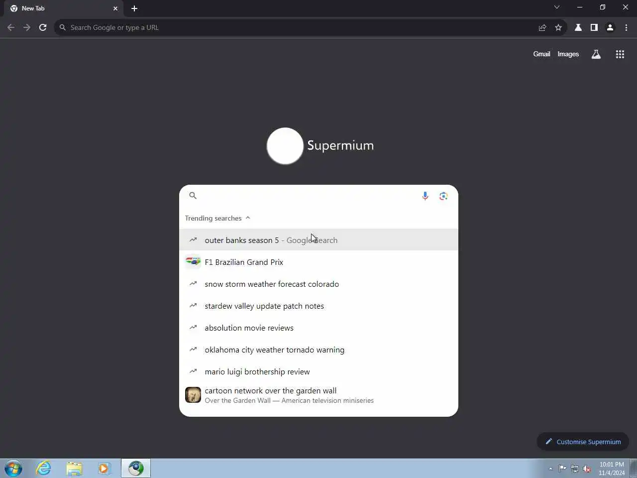Screen dimensions: 637x478
Task: Open the Google apps grid
Action: [620, 54]
